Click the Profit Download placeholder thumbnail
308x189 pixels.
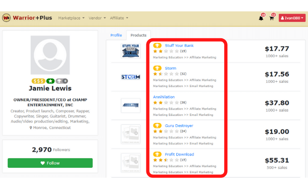pyautogui.click(x=131, y=163)
